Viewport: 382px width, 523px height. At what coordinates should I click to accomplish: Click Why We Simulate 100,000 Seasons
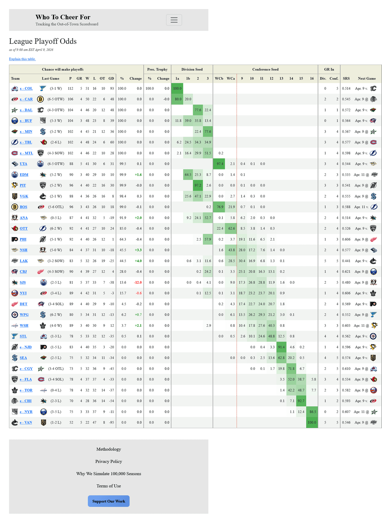point(109,474)
